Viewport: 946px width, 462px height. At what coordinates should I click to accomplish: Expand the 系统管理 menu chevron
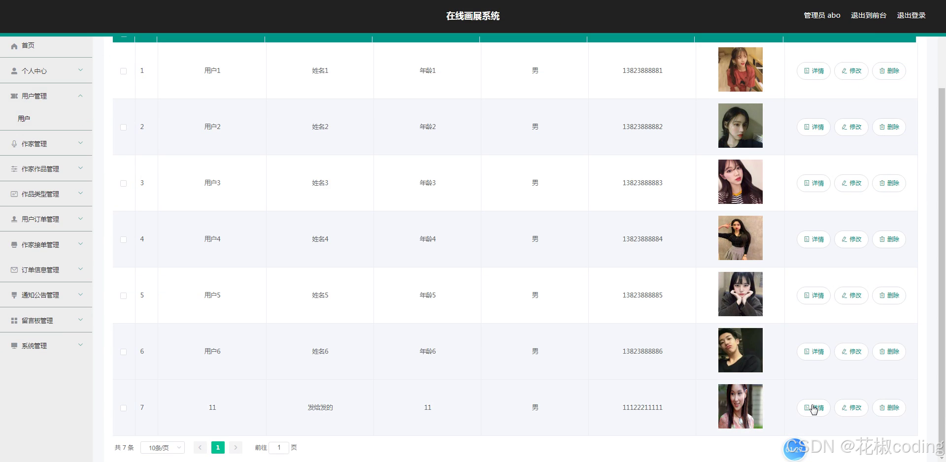point(80,345)
